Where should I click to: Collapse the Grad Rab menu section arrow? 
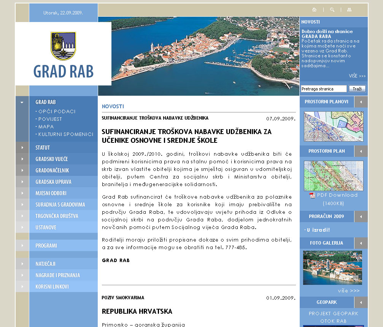point(22,102)
